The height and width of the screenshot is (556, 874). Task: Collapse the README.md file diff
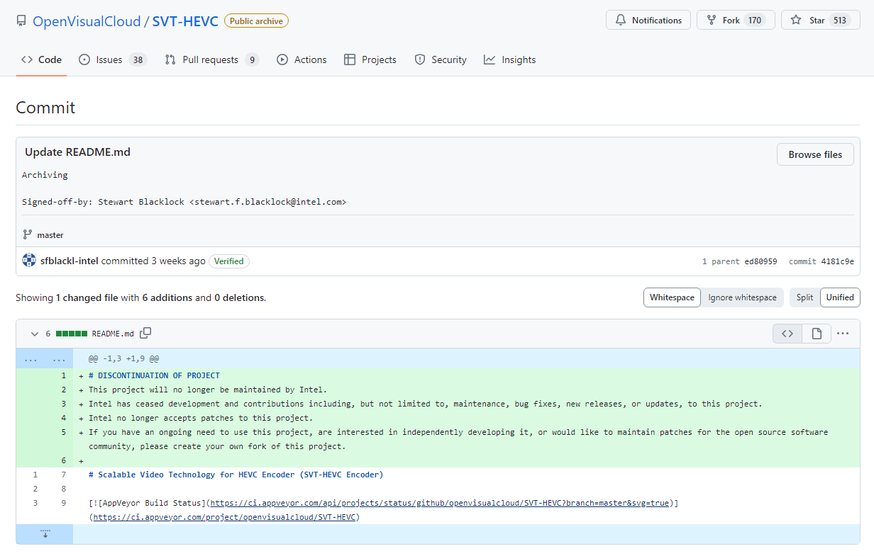pyautogui.click(x=34, y=334)
